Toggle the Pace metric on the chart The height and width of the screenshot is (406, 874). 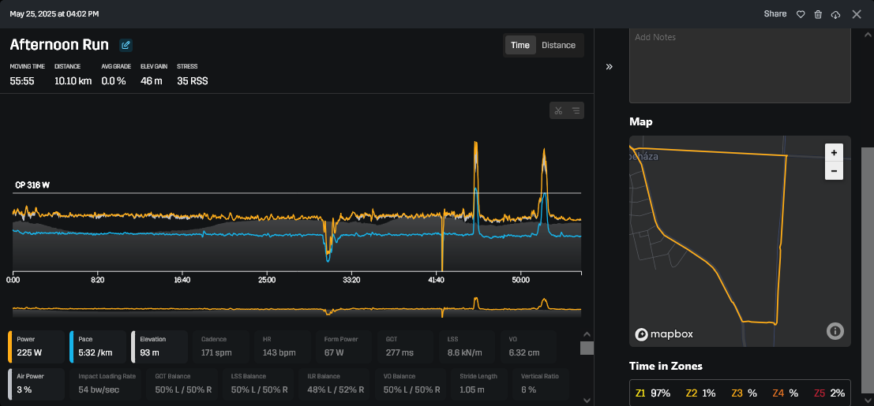pos(98,347)
